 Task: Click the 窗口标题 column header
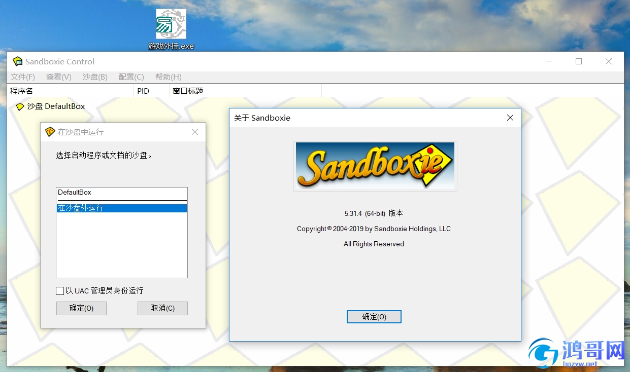pyautogui.click(x=246, y=91)
